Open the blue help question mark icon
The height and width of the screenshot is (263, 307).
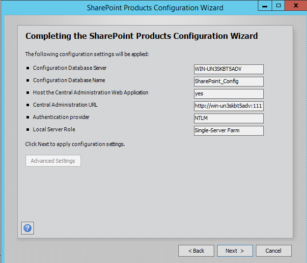(28, 228)
